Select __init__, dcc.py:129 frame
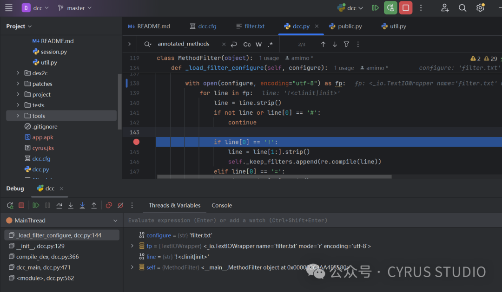 62,246
